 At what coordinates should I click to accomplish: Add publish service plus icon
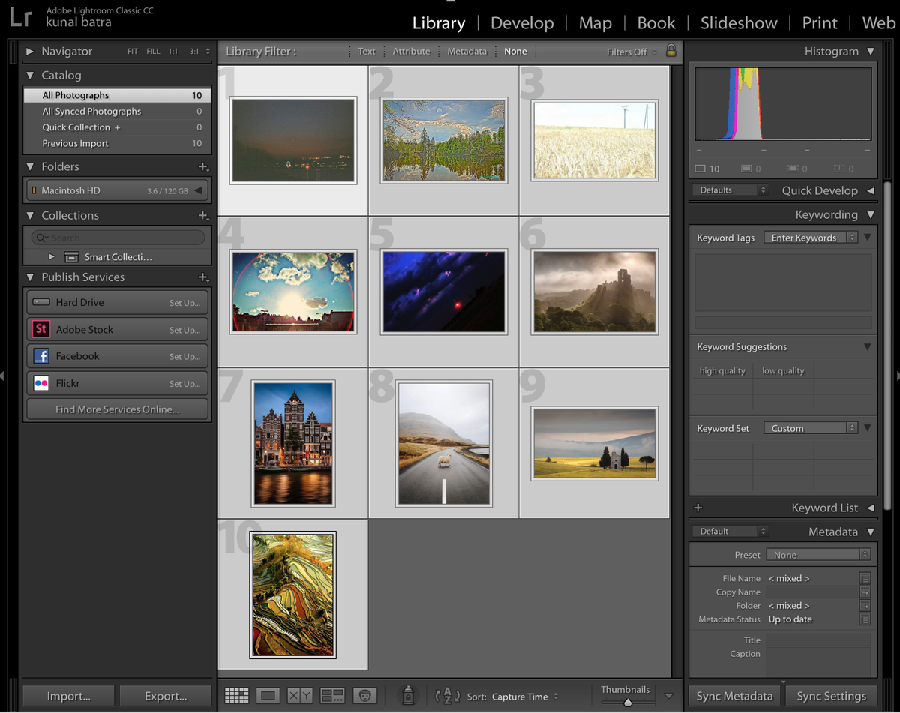point(202,277)
